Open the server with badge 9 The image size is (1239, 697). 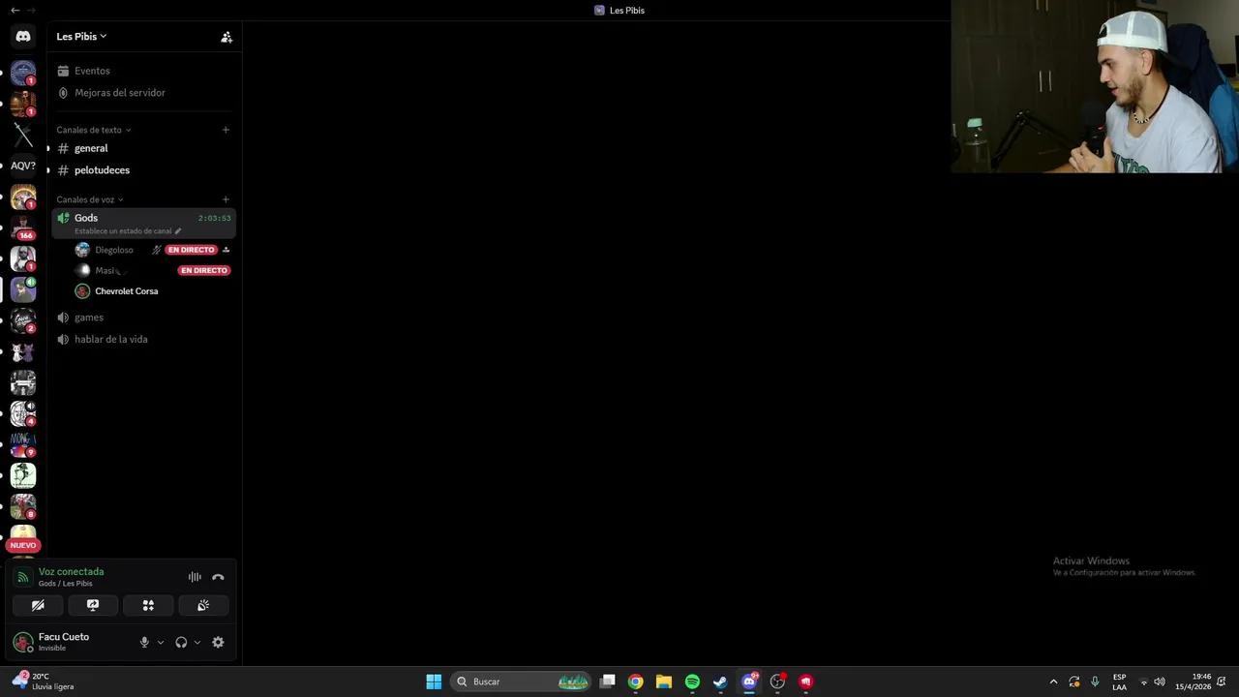tap(23, 444)
